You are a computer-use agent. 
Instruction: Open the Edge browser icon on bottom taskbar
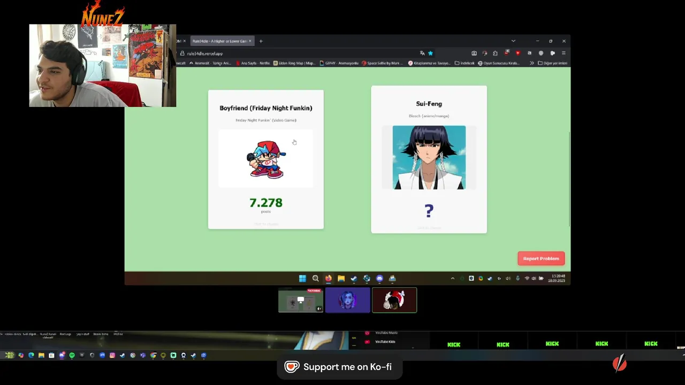pyautogui.click(x=31, y=355)
